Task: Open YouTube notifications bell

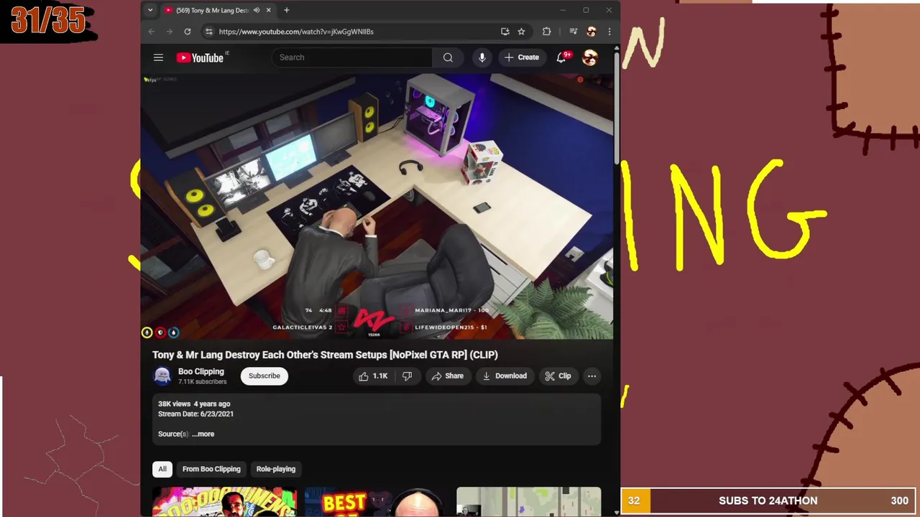Action: coord(561,57)
